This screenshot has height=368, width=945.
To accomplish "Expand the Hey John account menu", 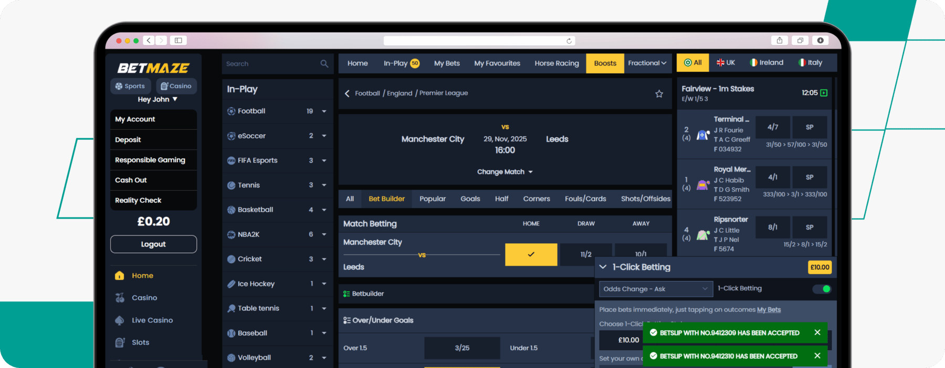I will click(x=157, y=100).
